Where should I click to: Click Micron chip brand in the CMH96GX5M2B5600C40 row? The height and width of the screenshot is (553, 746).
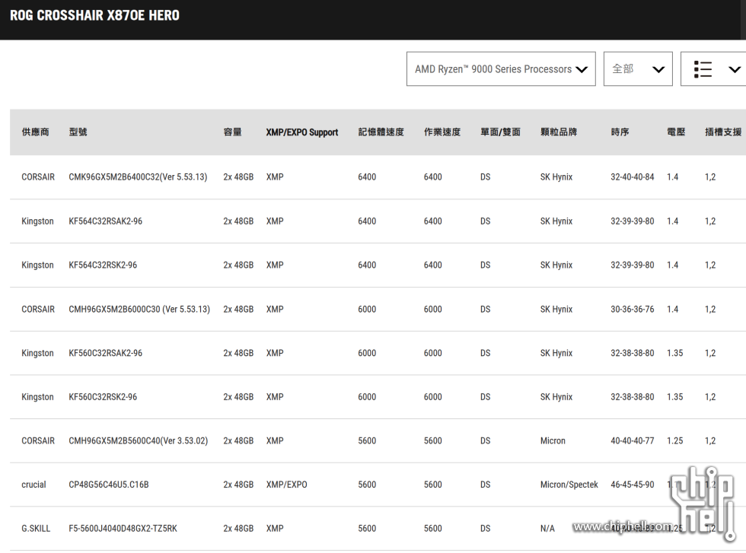(553, 440)
